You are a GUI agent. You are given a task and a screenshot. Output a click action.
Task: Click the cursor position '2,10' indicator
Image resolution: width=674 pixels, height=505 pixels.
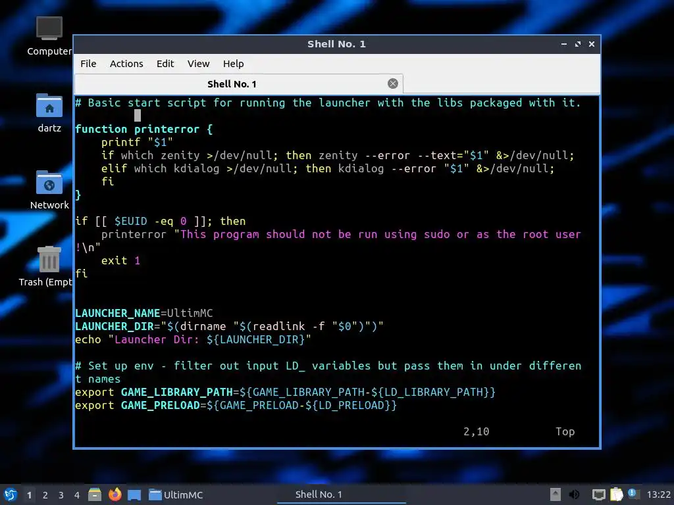tap(477, 431)
